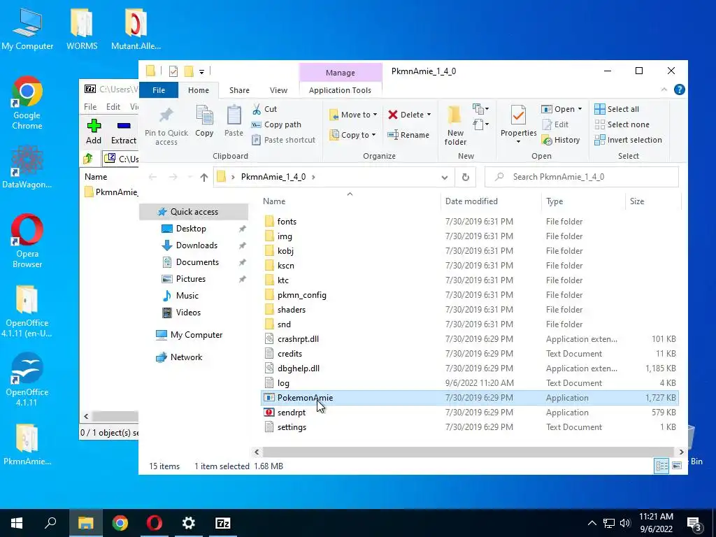
Task: Click Invert selection
Action: coord(628,140)
